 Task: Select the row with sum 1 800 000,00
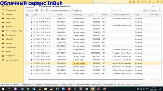[93, 50]
